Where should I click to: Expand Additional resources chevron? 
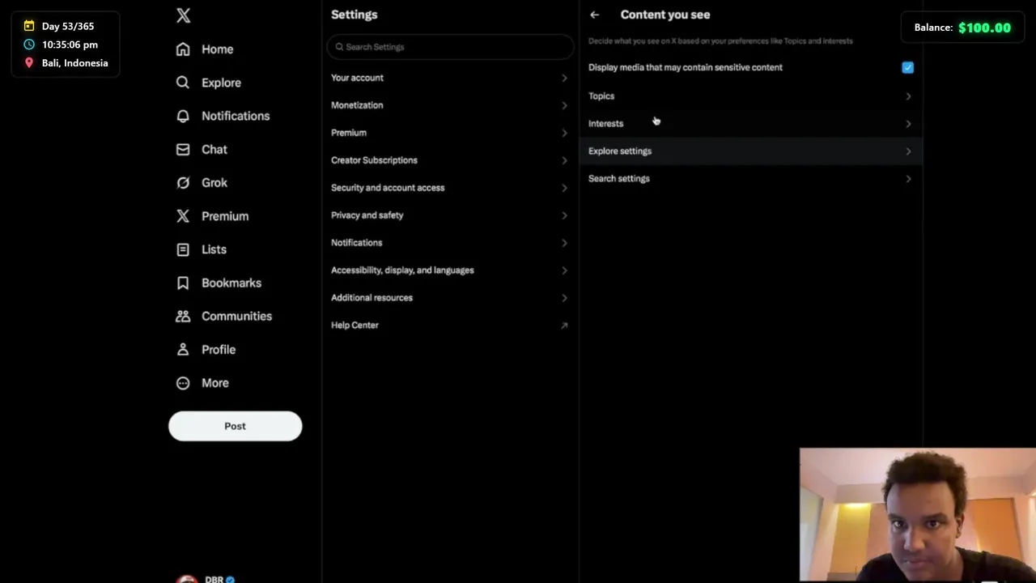click(564, 298)
